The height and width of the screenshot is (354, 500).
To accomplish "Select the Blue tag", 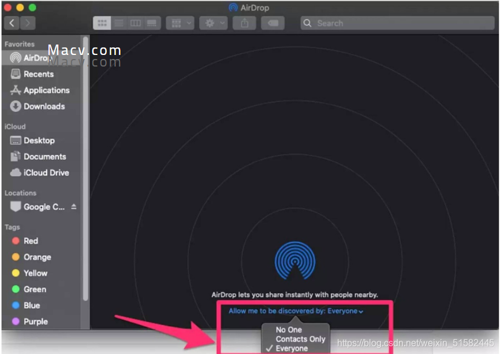I will pos(42,305).
